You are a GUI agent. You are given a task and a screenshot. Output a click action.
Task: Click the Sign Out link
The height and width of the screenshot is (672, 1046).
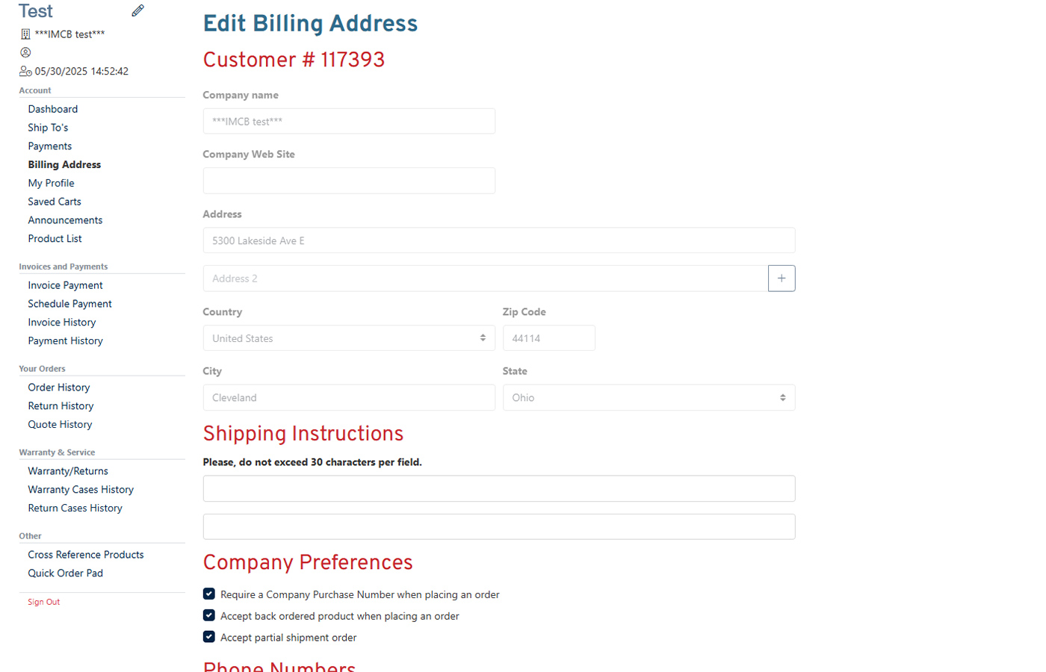coord(44,602)
